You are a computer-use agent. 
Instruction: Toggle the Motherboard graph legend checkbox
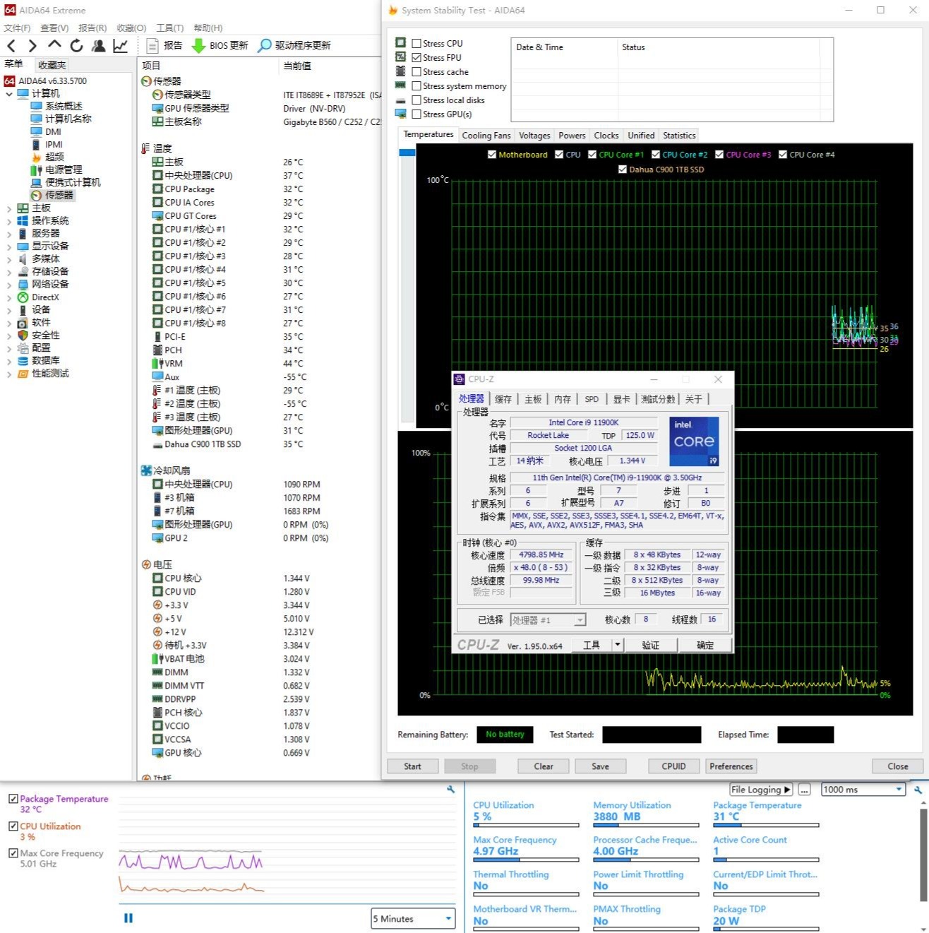coord(492,154)
